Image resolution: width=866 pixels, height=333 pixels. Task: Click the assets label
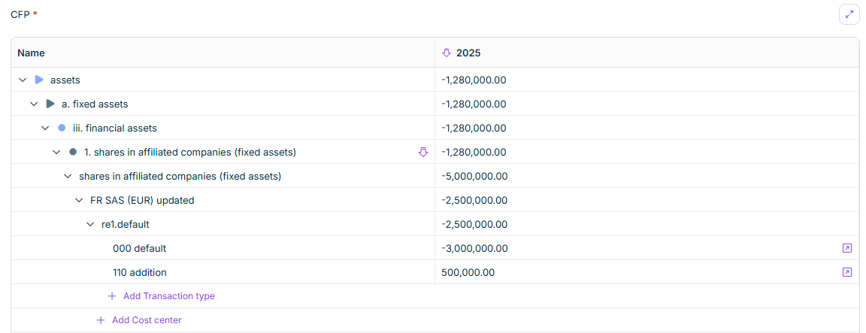65,80
